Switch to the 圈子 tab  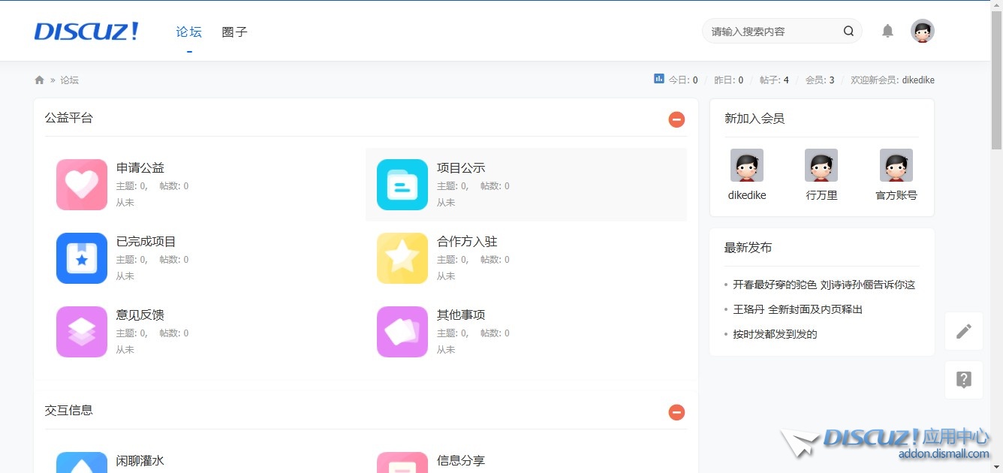point(234,32)
